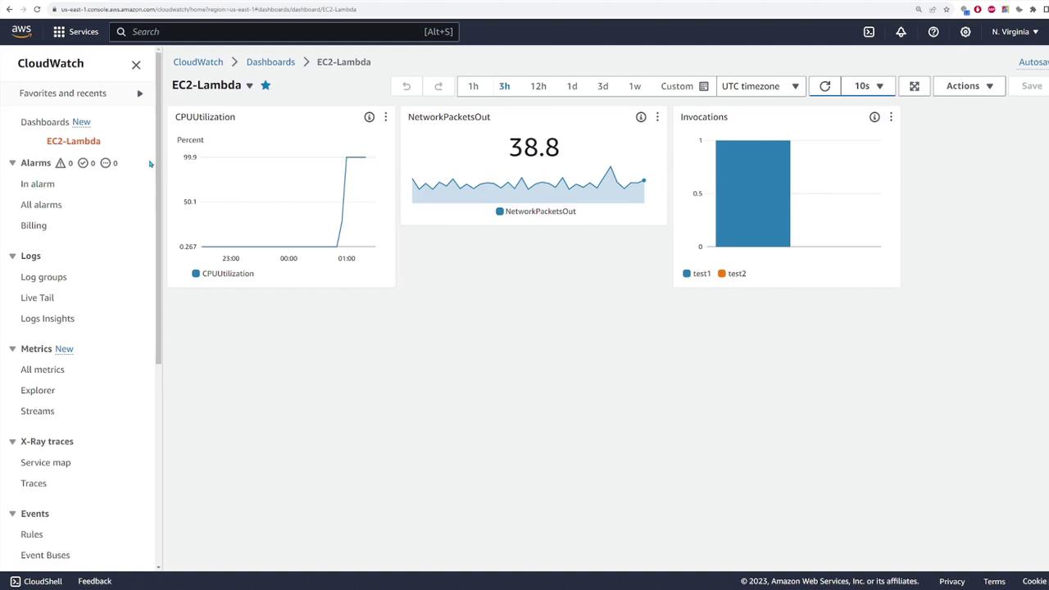Click the AWS search field
The height and width of the screenshot is (590, 1049).
pyautogui.click(x=284, y=32)
